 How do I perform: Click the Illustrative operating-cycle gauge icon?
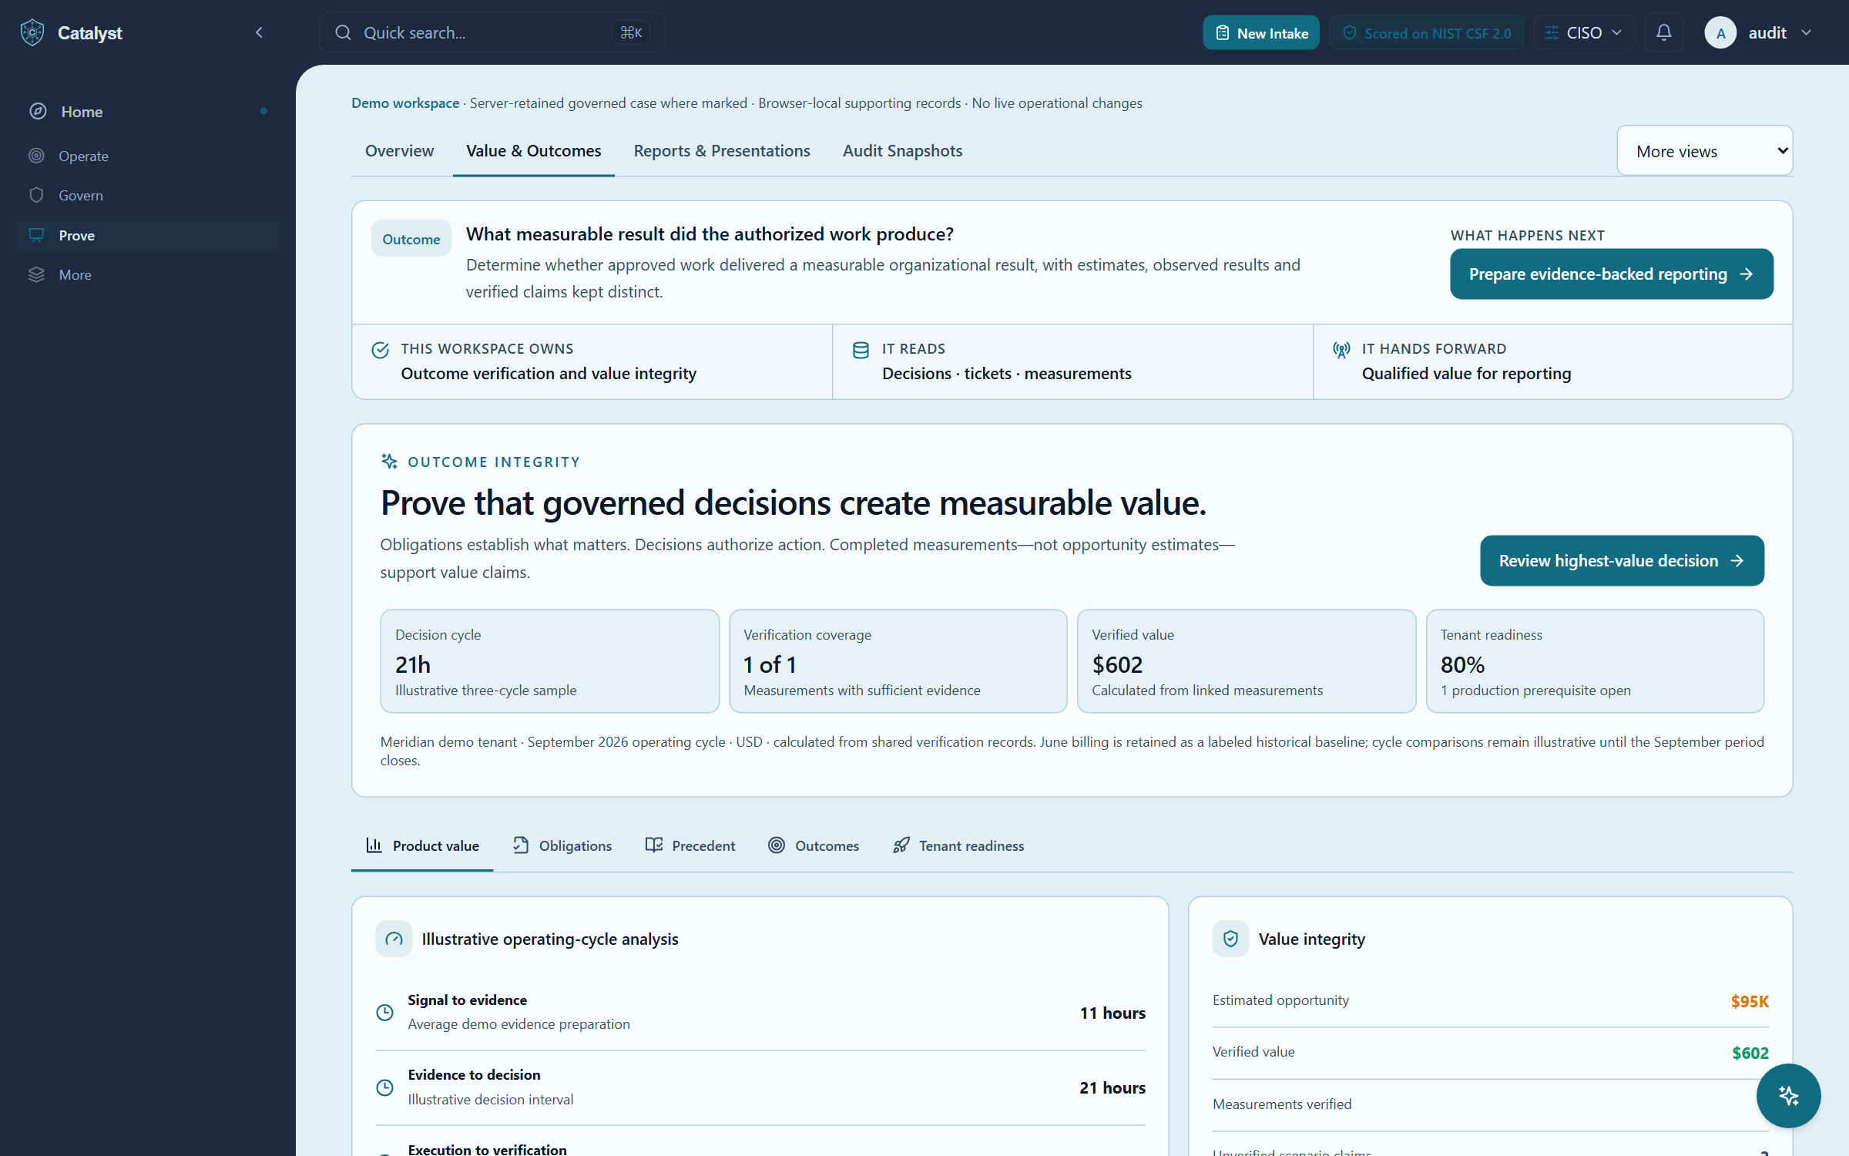click(394, 939)
